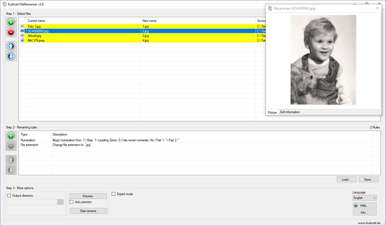Screen dimensions: 386x226
Task: Move selected file up the list
Action: 11,46
